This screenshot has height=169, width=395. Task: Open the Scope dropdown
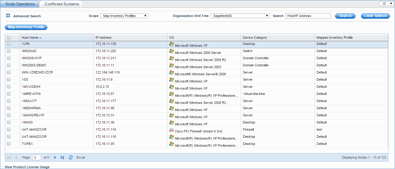tap(124, 16)
